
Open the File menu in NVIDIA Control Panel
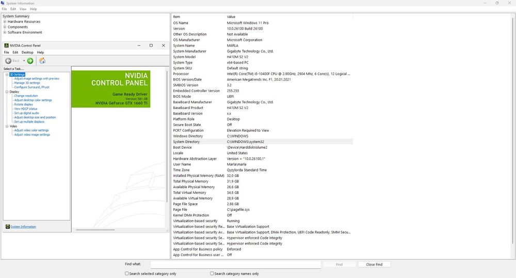pos(6,52)
